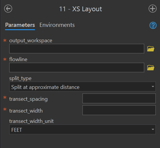Click the output_workspace text field
Image resolution: width=160 pixels, height=148 pixels.
coord(77,49)
